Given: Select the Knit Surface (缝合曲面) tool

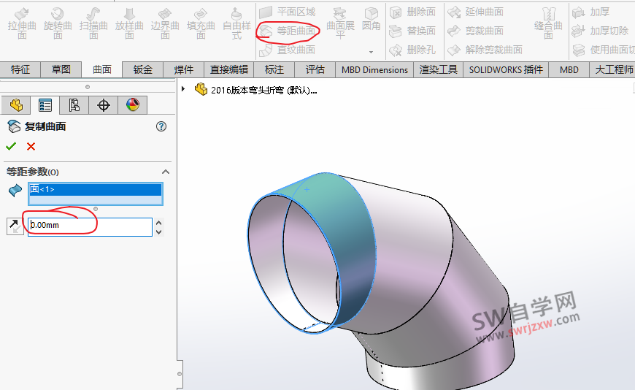Looking at the screenshot, I should (x=548, y=24).
